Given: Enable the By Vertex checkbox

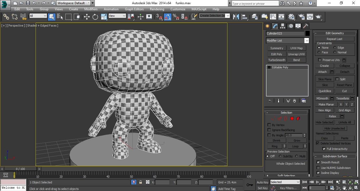Looking at the screenshot, I should tap(269, 125).
